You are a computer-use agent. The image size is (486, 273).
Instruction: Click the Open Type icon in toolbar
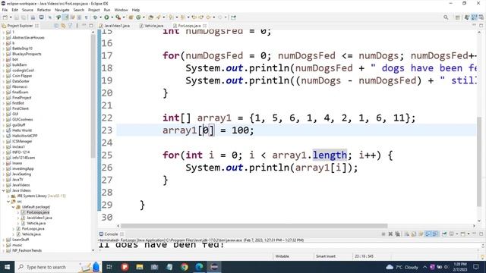pyautogui.click(x=150, y=17)
